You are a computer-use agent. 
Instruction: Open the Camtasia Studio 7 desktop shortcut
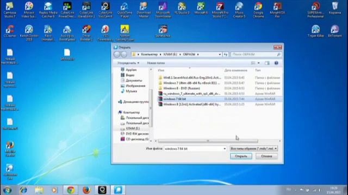coord(10,10)
